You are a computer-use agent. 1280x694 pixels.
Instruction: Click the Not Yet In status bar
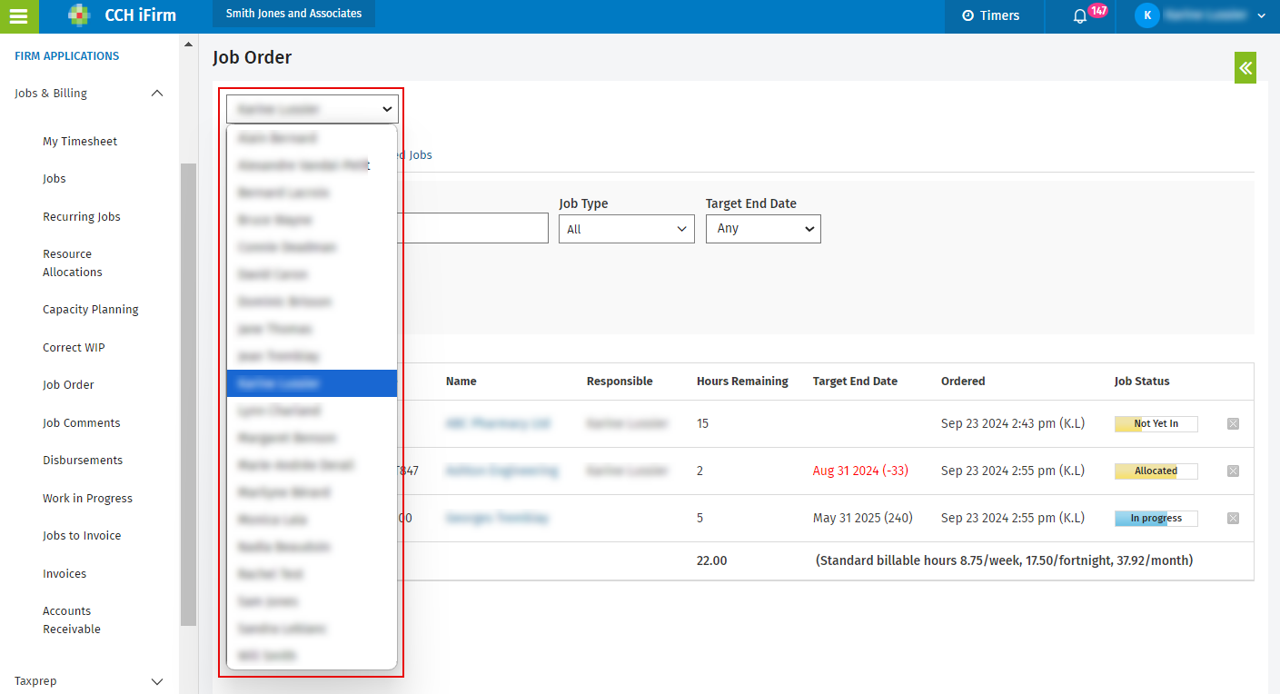tap(1156, 423)
